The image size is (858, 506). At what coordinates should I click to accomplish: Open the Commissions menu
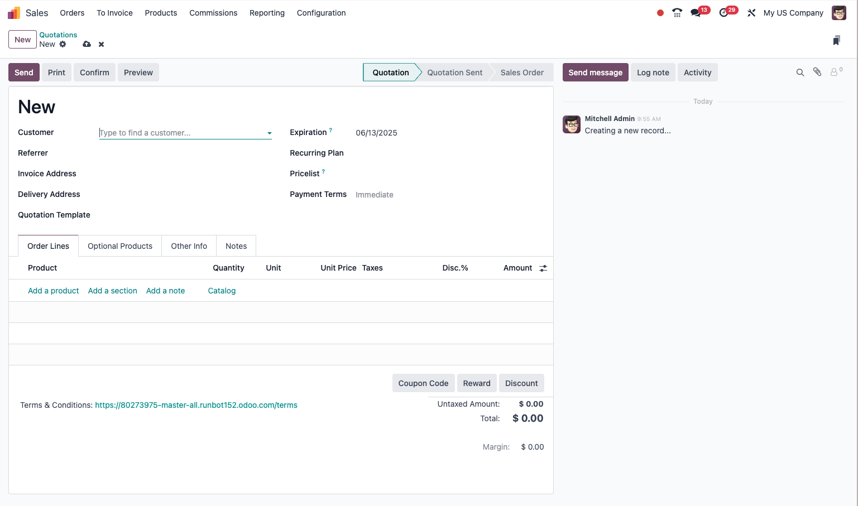(x=213, y=13)
